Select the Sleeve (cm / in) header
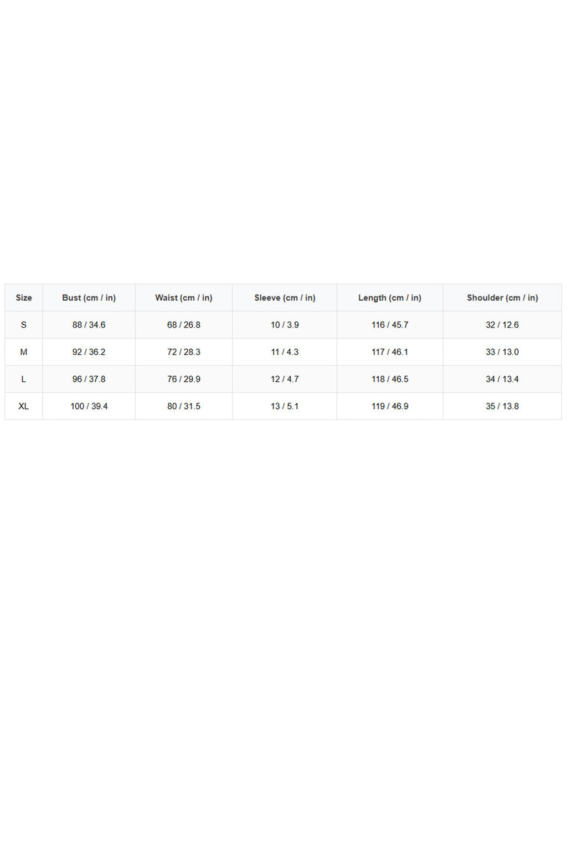 (x=285, y=298)
